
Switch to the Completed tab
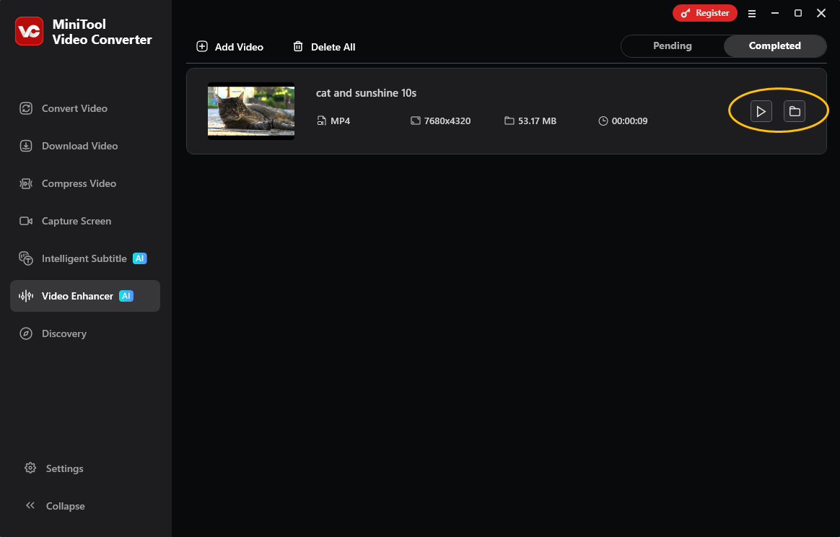775,45
